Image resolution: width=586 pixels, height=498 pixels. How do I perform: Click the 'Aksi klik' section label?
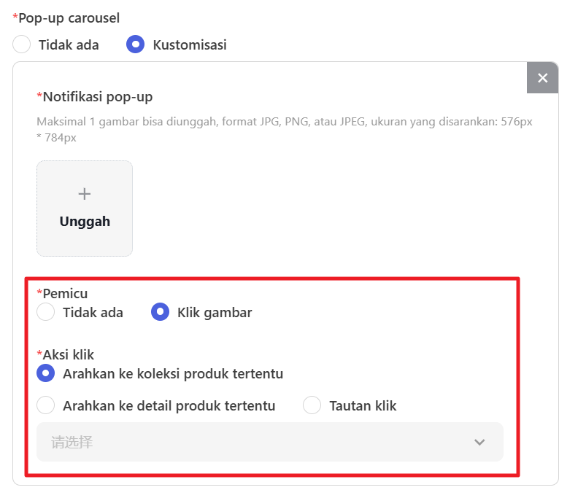pos(69,355)
